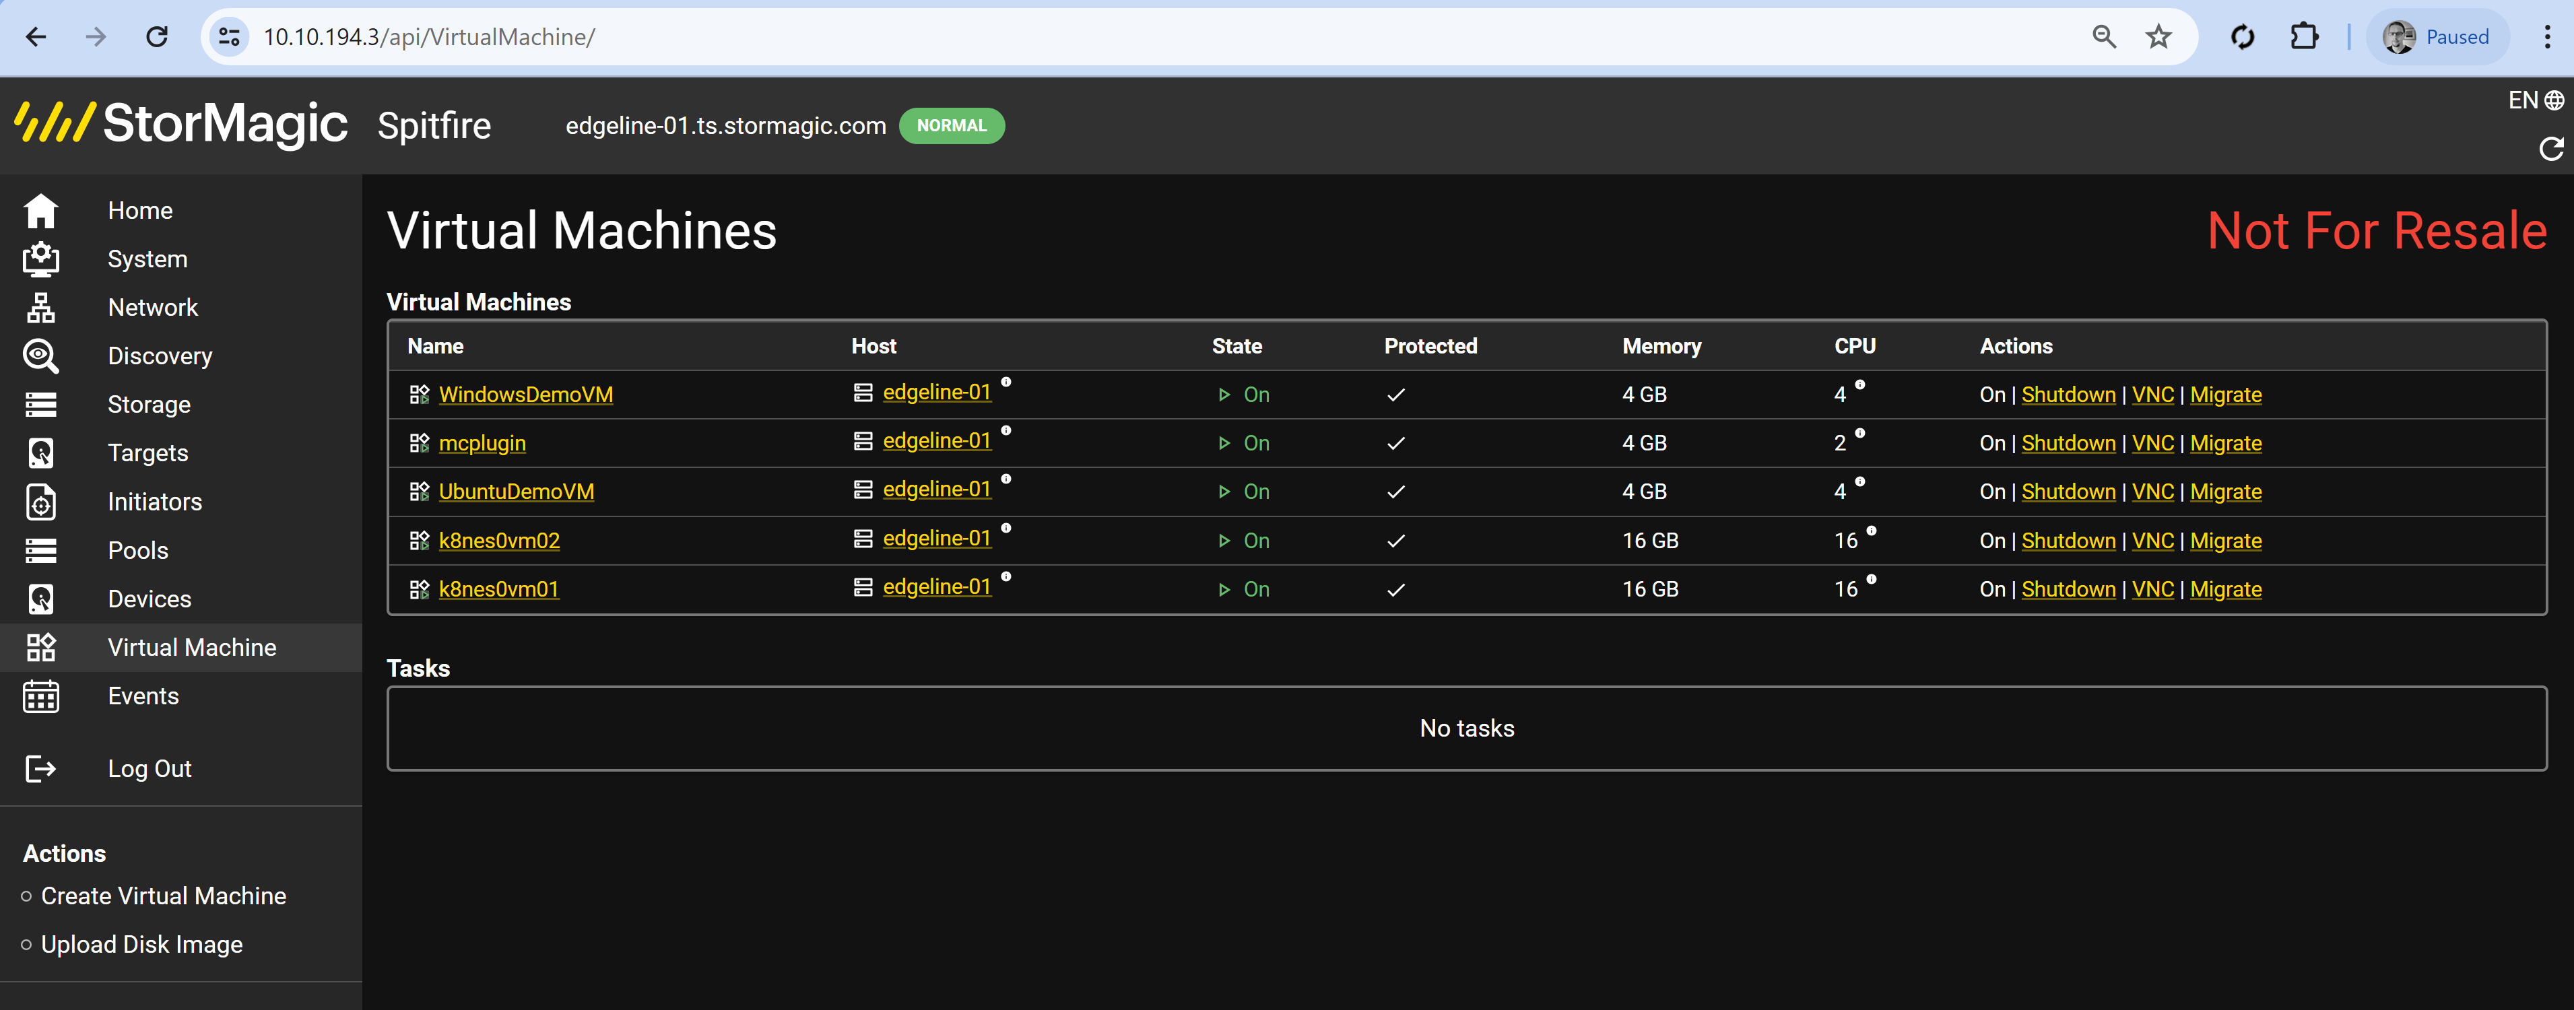This screenshot has height=1010, width=2574.
Task: Click the EN language selector
Action: point(2522,100)
